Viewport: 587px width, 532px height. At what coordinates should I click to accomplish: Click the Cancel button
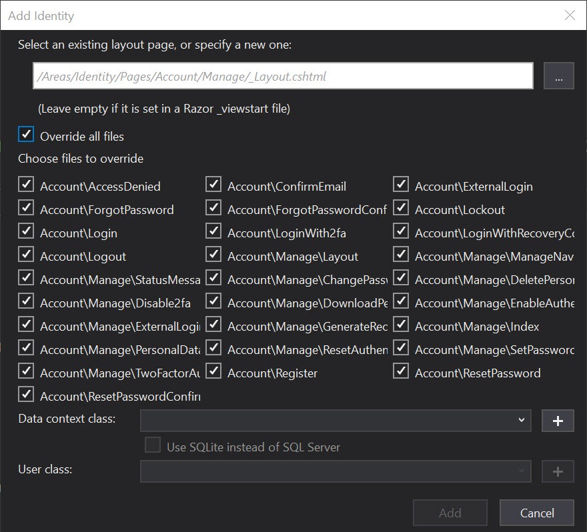point(537,513)
